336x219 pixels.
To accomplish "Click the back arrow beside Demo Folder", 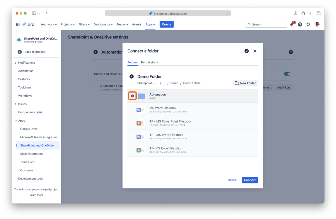I will click(132, 77).
